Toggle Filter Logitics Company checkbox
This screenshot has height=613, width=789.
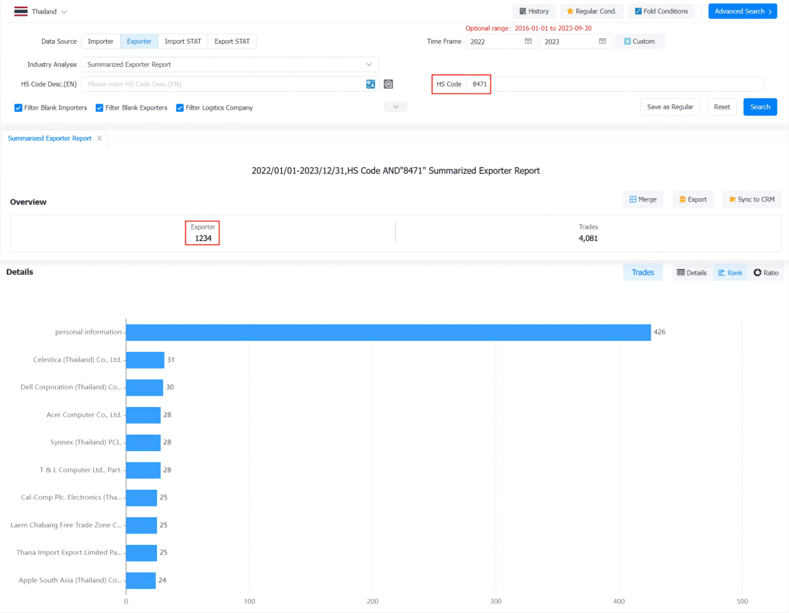(x=180, y=107)
